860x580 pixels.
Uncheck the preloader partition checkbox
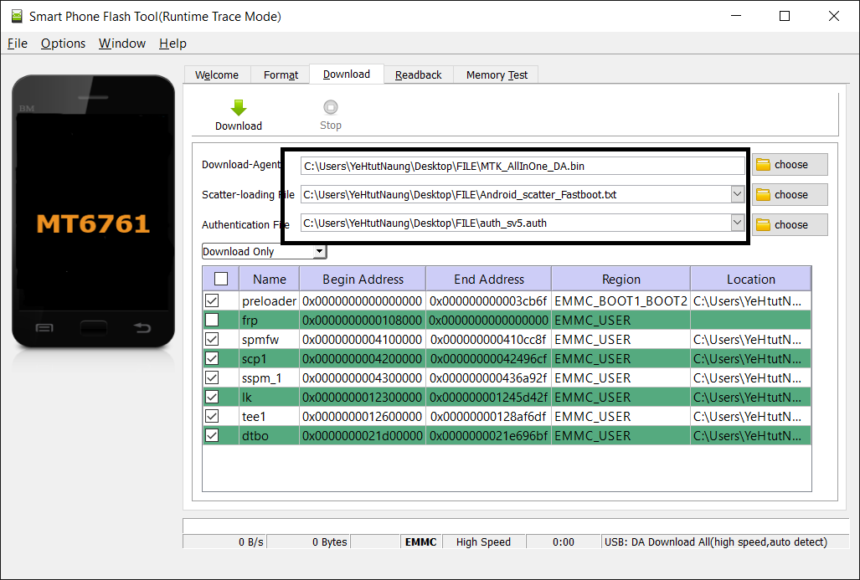[x=212, y=300]
